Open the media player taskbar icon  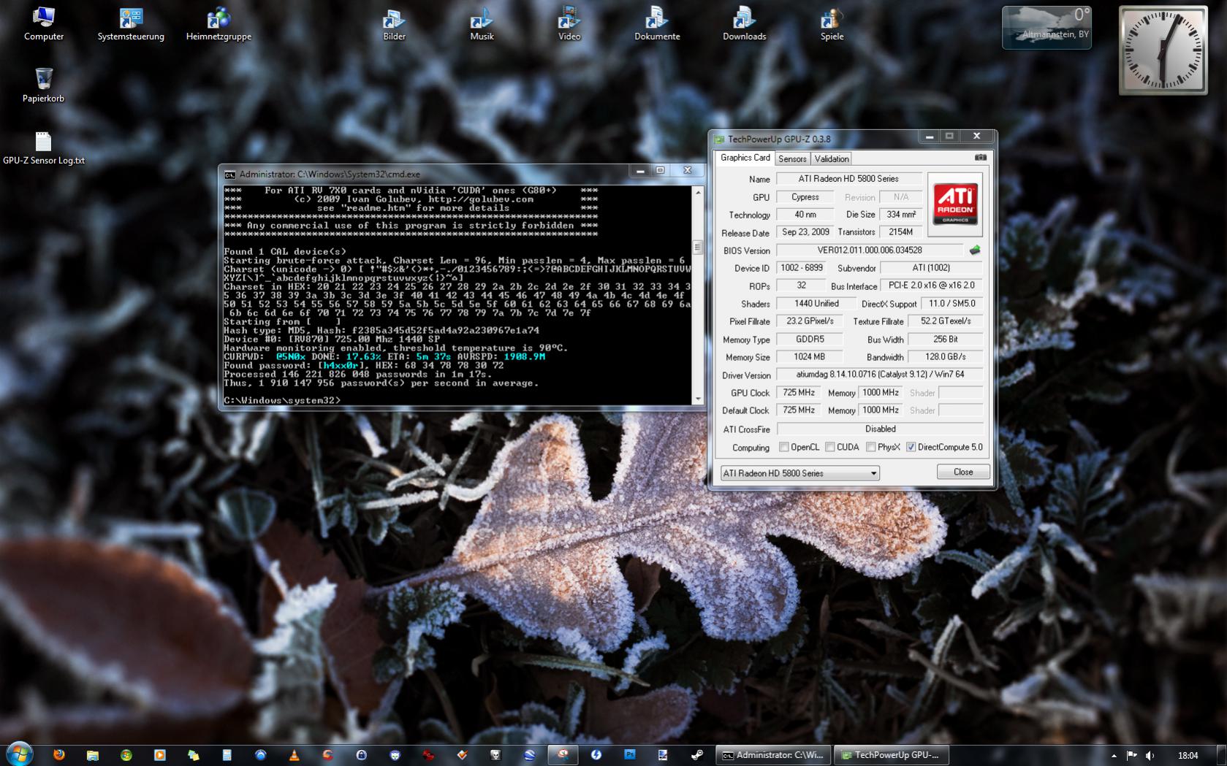[160, 755]
